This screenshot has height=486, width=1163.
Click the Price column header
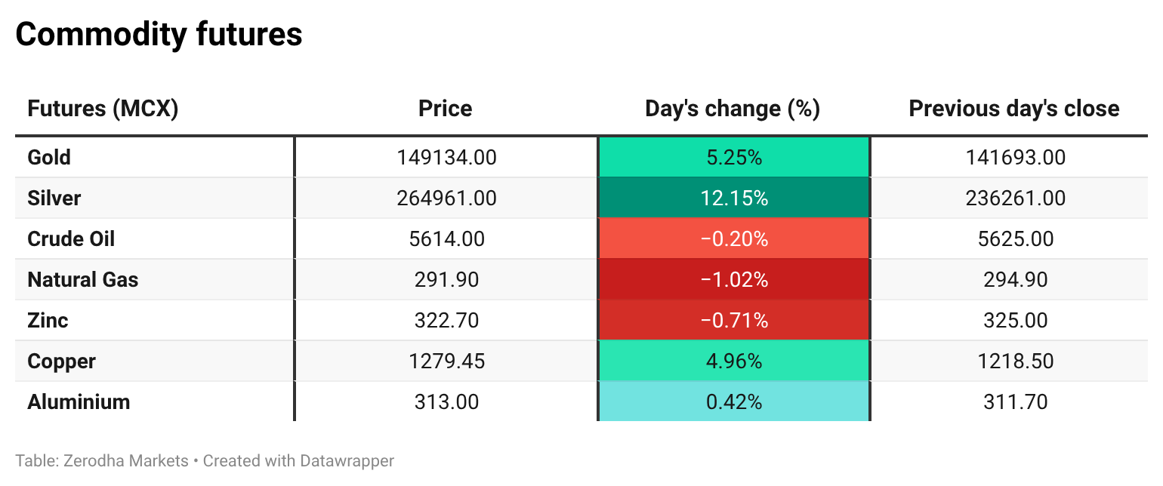click(x=446, y=109)
